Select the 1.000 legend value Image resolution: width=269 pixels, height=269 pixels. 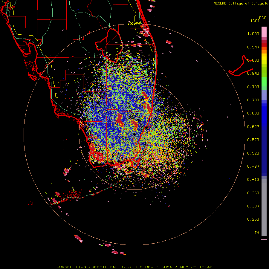pos(253,33)
